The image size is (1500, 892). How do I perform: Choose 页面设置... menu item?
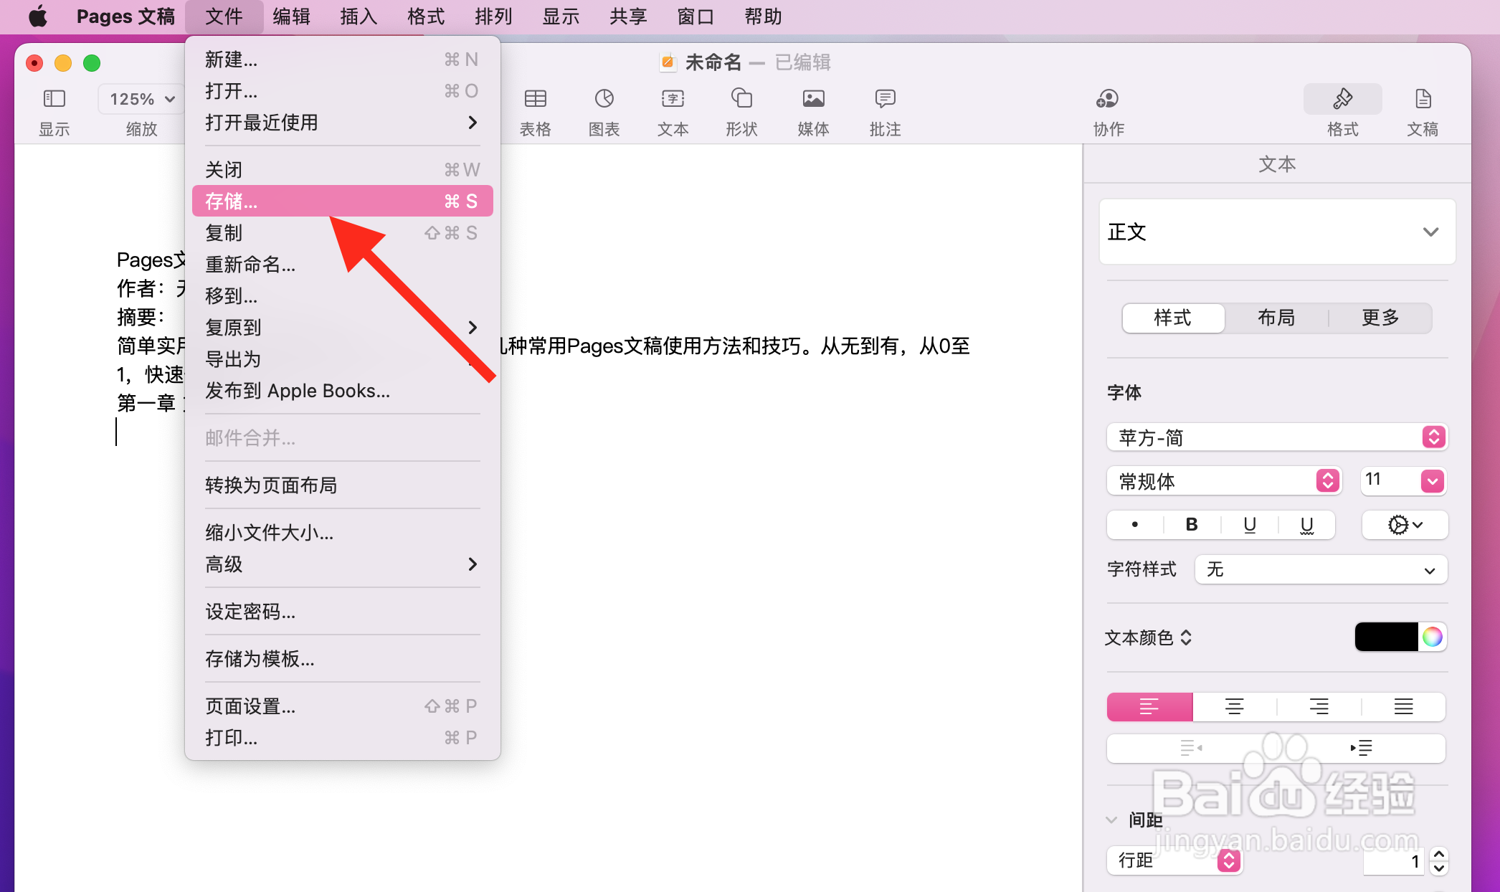(342, 706)
